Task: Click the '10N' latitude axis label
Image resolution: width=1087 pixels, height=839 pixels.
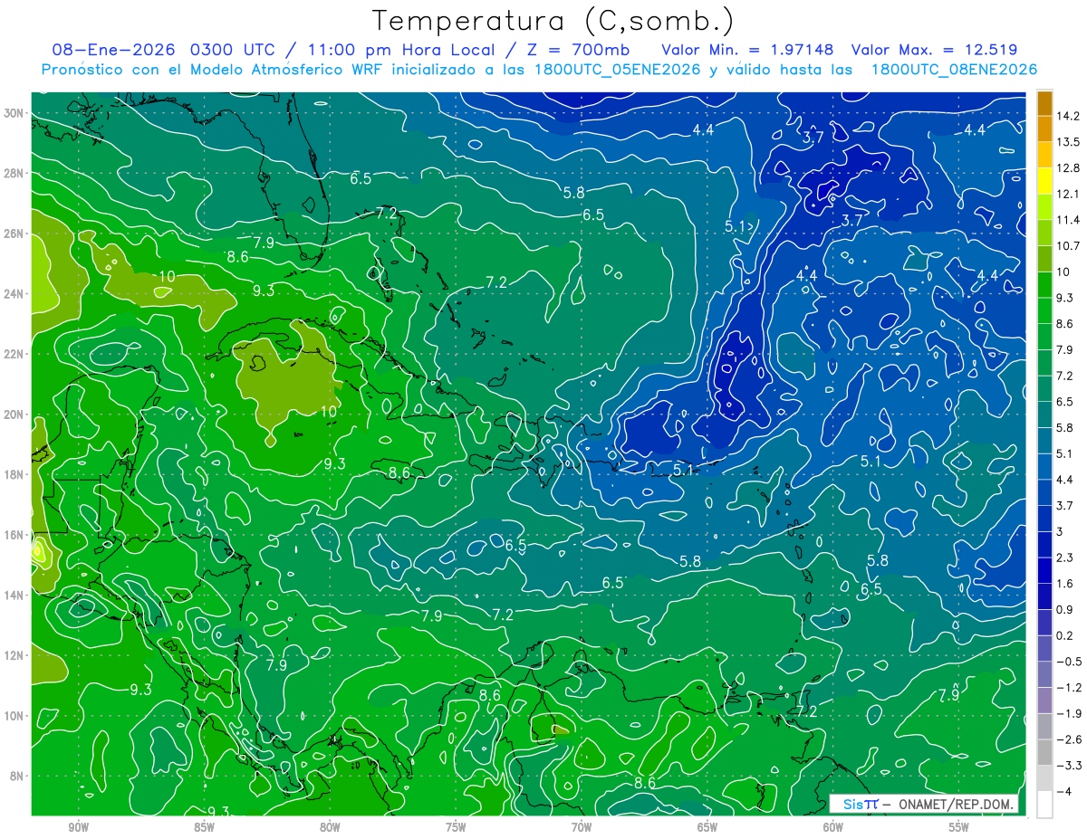Action: pos(15,716)
